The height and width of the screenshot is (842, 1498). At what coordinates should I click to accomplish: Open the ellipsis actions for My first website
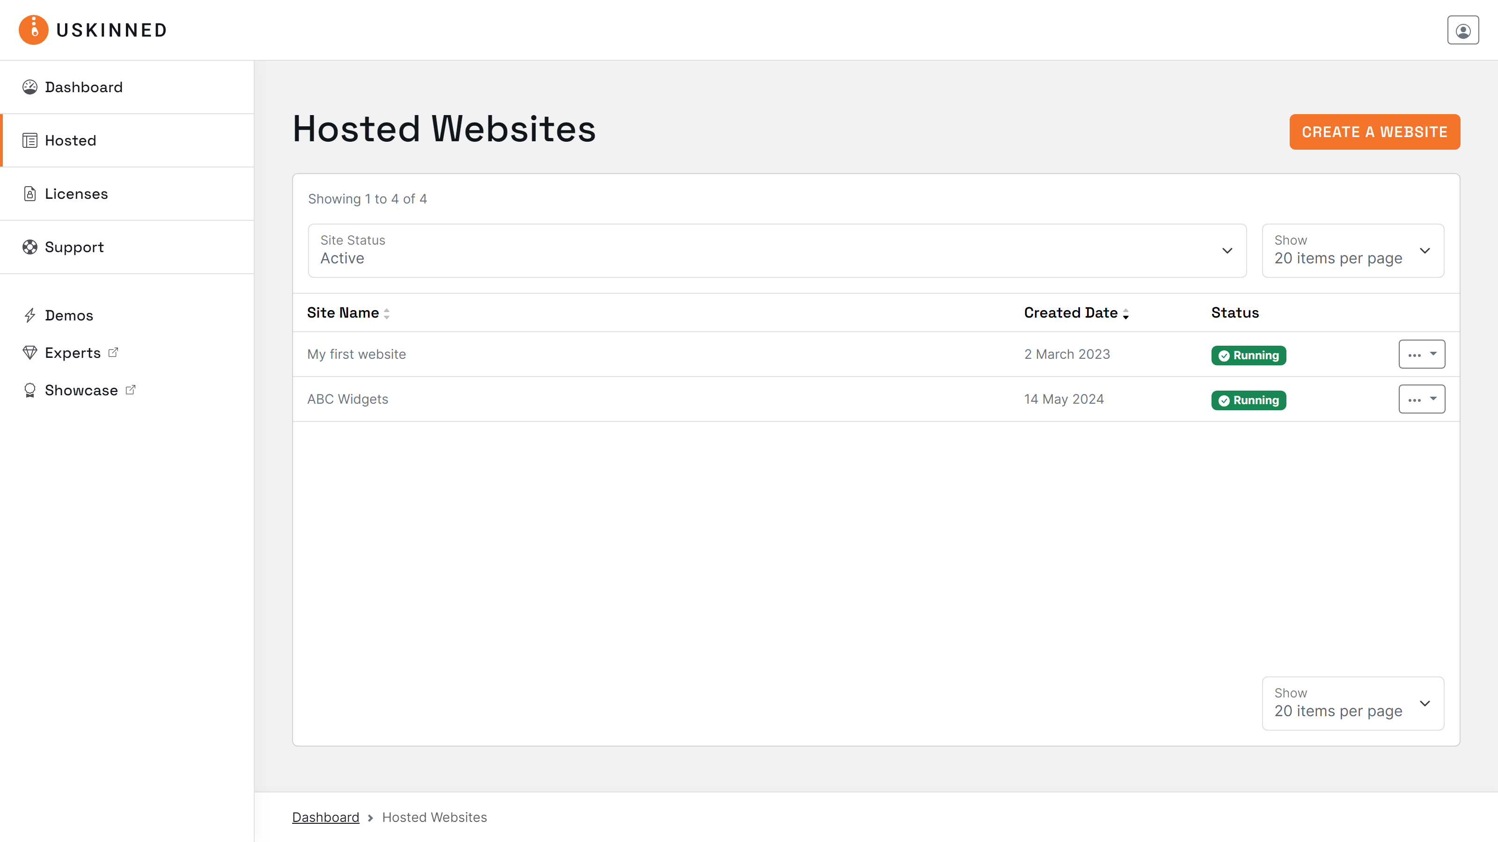coord(1414,354)
